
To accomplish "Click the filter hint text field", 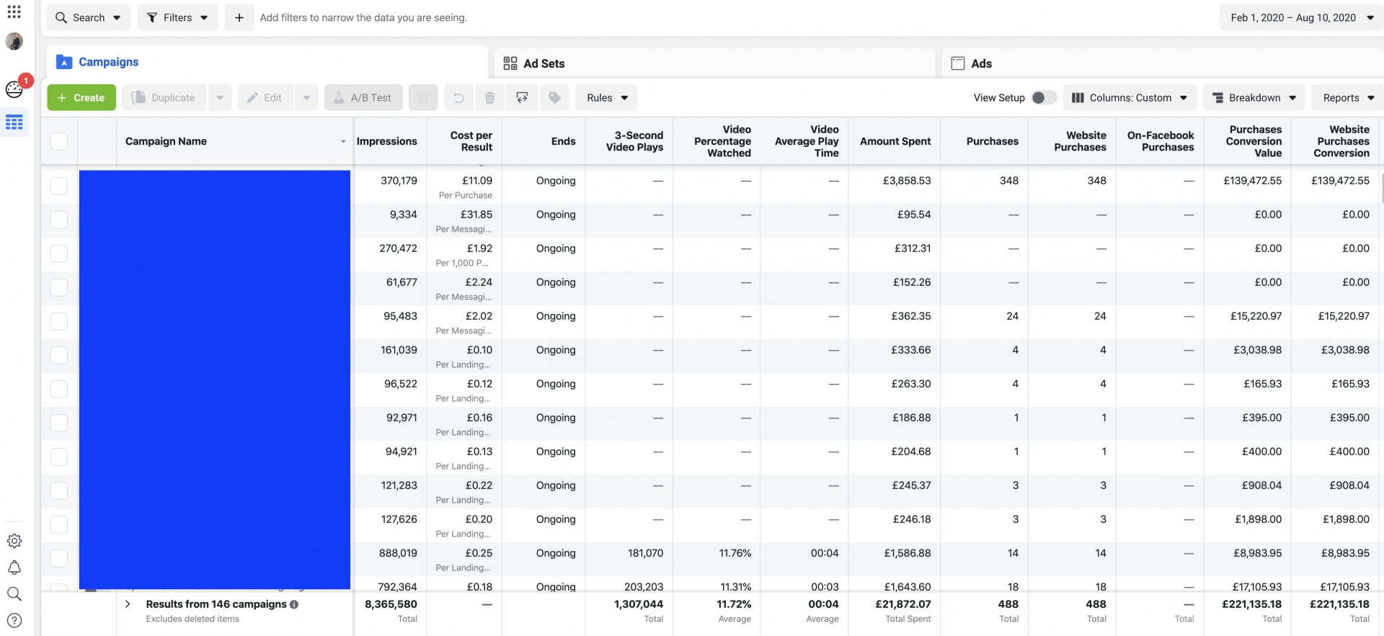I will (x=363, y=18).
